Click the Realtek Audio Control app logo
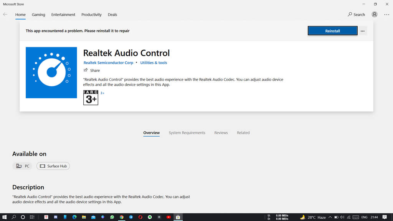 coord(51,73)
